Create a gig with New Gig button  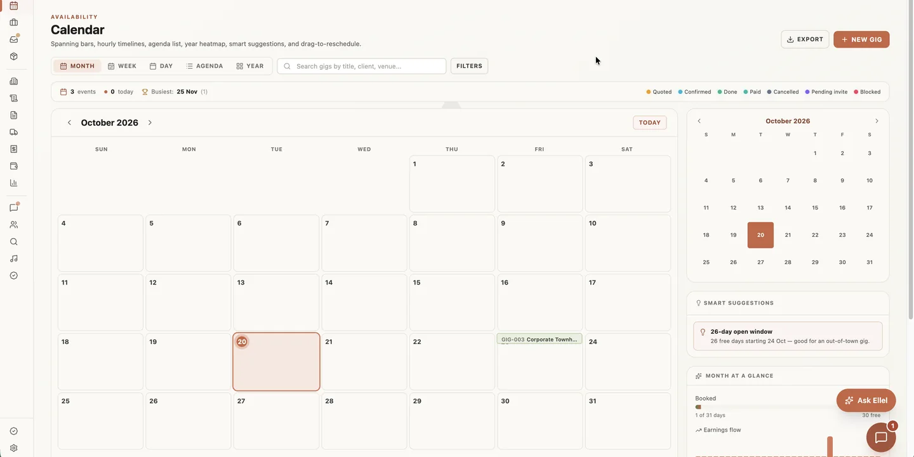click(861, 39)
